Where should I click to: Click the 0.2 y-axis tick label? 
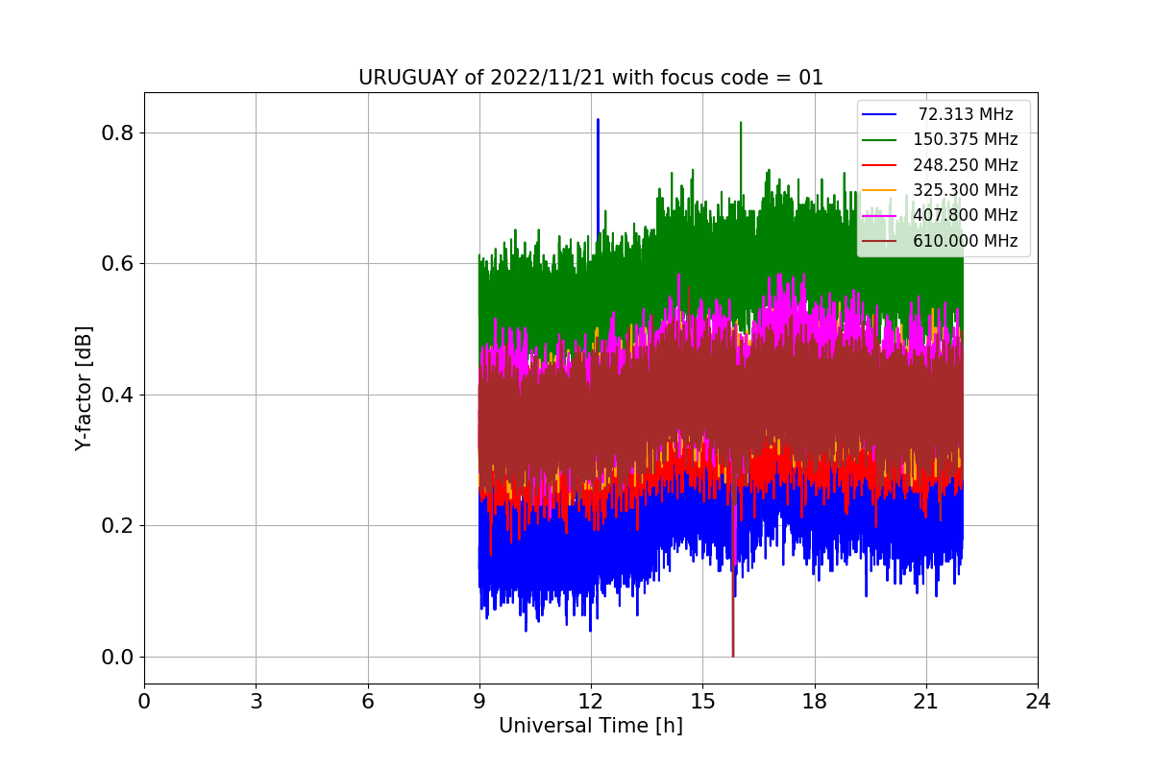tap(117, 526)
